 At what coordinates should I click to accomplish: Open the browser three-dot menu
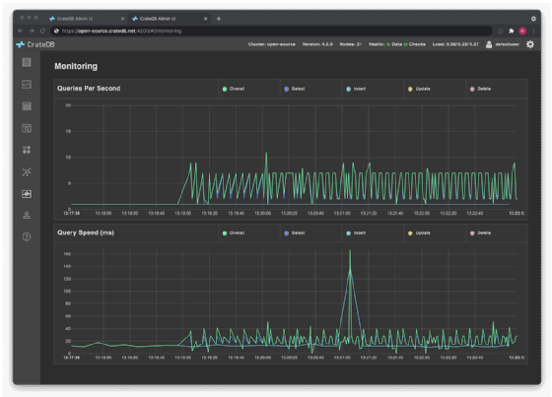click(x=533, y=31)
